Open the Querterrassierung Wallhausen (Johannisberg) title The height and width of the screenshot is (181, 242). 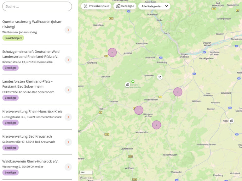coord(32,24)
